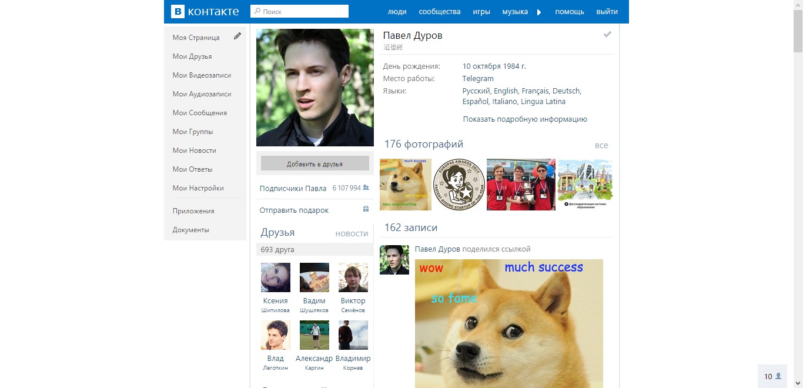Viewport: 803px width, 388px height.
Task: Click the 162 записи header
Action: click(x=411, y=228)
